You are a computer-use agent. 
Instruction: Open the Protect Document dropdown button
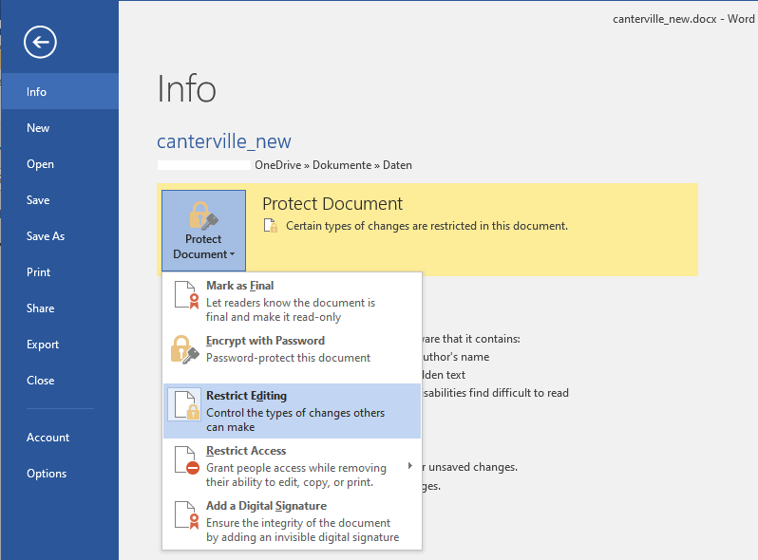click(203, 230)
